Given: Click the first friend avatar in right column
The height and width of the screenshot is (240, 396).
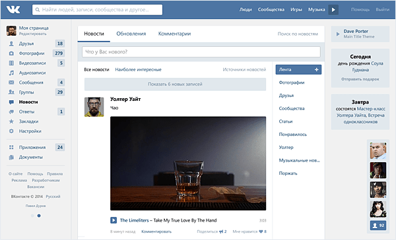Looking at the screenshot, I should (x=378, y=151).
